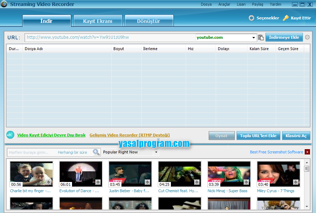Click the video list scrollbar down arrow
This screenshot has height=213, width=316.
[306, 206]
